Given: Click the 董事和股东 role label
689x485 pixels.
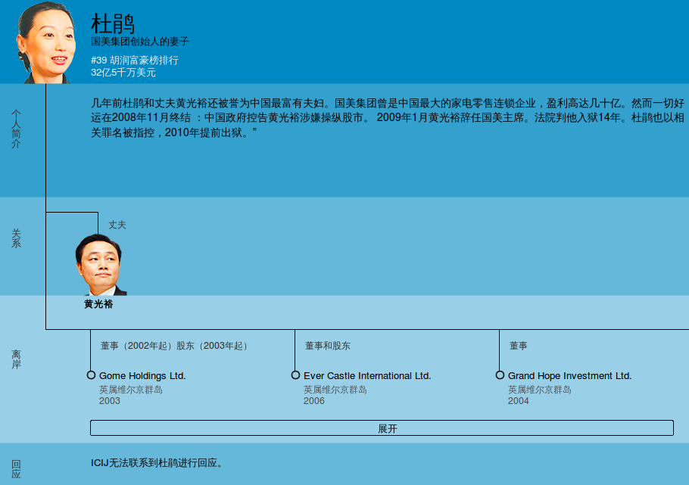Looking at the screenshot, I should point(328,346).
